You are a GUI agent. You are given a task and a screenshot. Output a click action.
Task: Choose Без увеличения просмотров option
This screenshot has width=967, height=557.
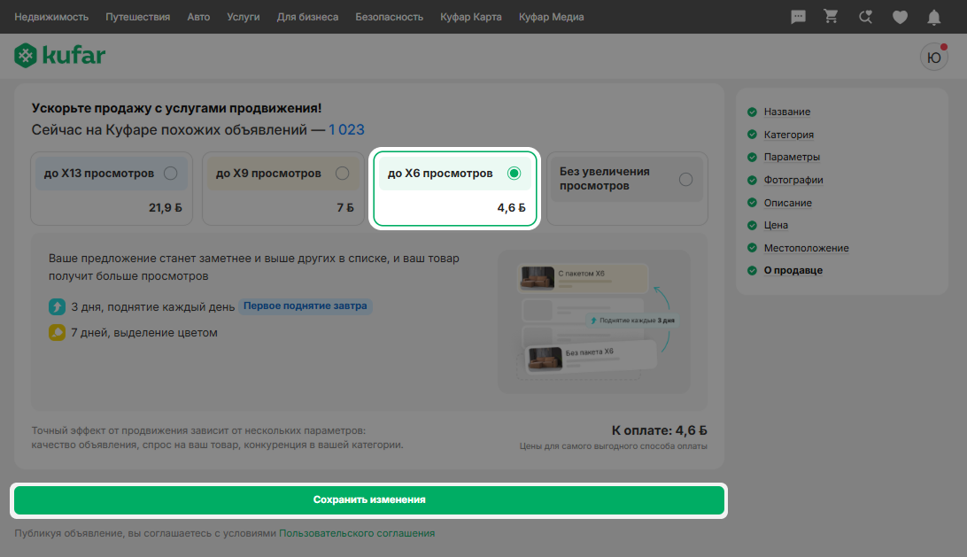pos(627,189)
